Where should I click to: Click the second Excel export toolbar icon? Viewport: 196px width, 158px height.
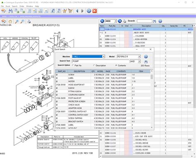(x=23, y=11)
